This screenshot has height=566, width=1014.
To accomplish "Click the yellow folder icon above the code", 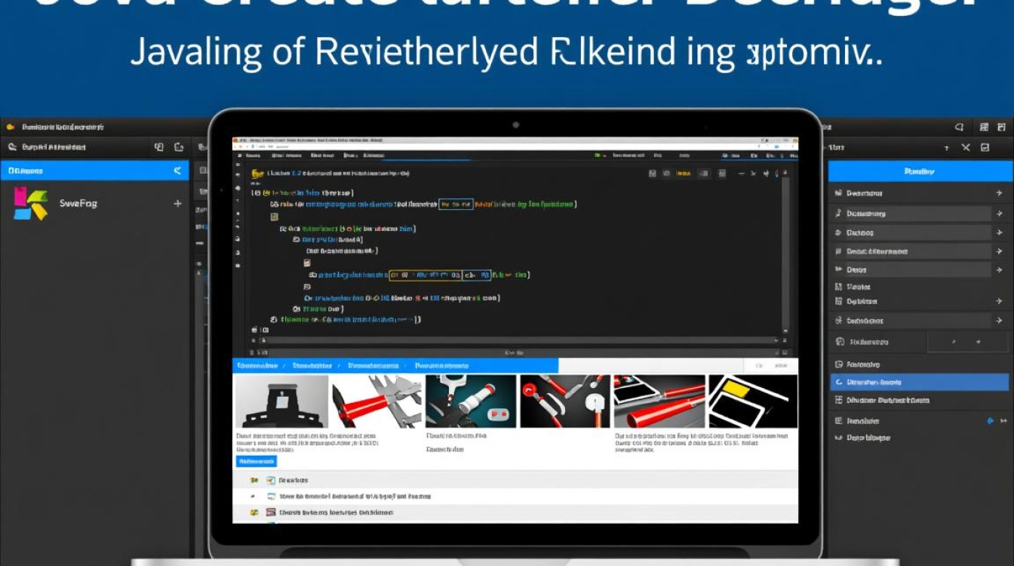I will [x=257, y=174].
